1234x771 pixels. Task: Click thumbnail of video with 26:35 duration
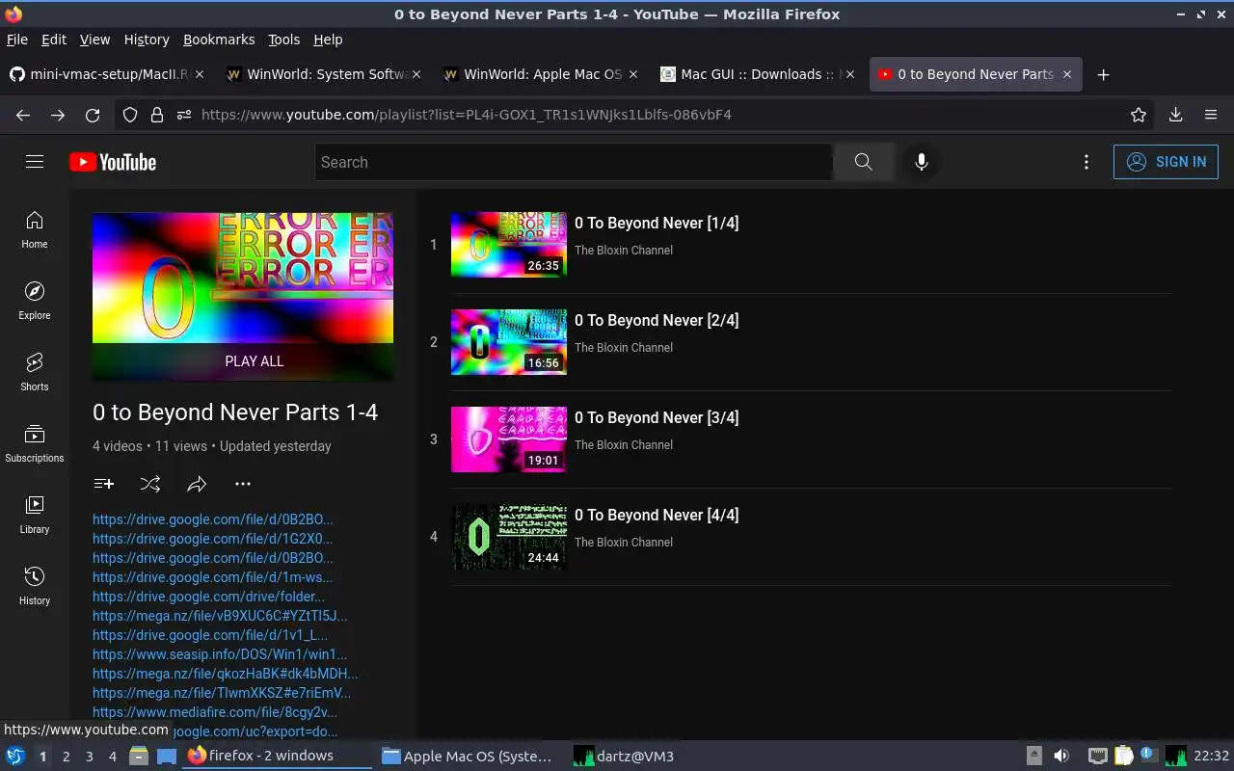click(x=509, y=245)
